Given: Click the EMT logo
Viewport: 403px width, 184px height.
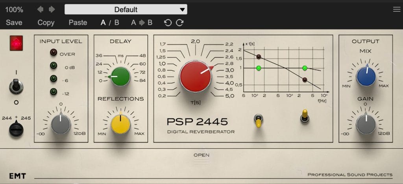Looking at the screenshot, I should coord(17,176).
